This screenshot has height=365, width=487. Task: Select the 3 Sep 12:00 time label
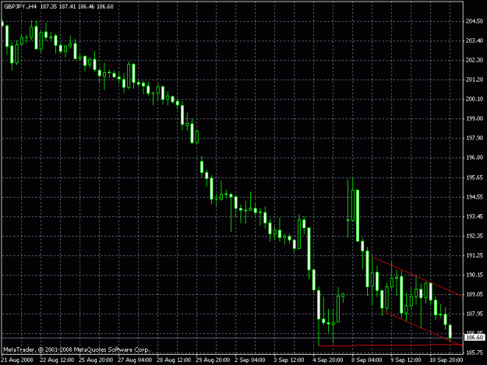coord(289,360)
